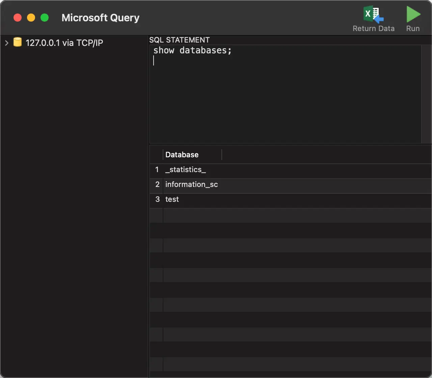Viewport: 432px width, 378px height.
Task: Maximize the window with green button
Action: click(x=45, y=18)
